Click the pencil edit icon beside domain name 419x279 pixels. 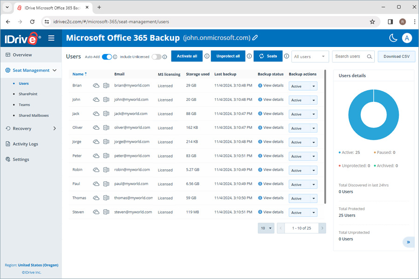(x=255, y=38)
